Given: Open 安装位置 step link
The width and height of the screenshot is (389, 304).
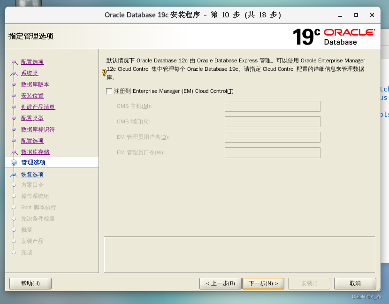Looking at the screenshot, I should (x=32, y=96).
